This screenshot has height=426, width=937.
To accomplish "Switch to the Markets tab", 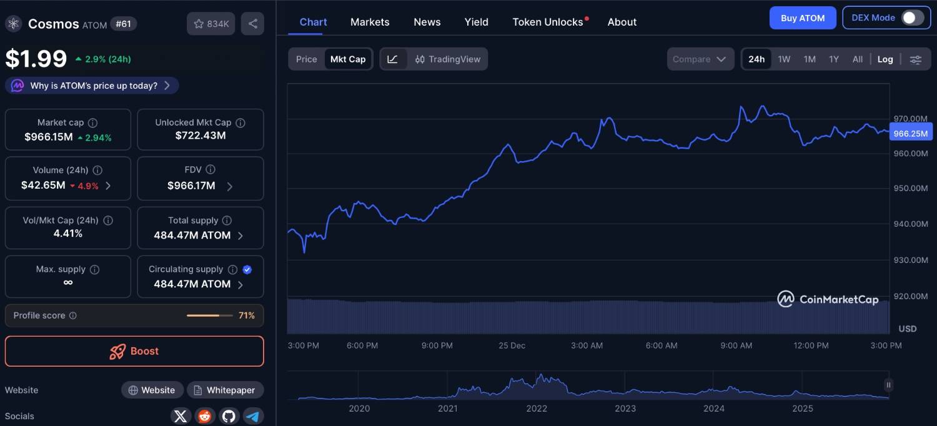I will [370, 22].
